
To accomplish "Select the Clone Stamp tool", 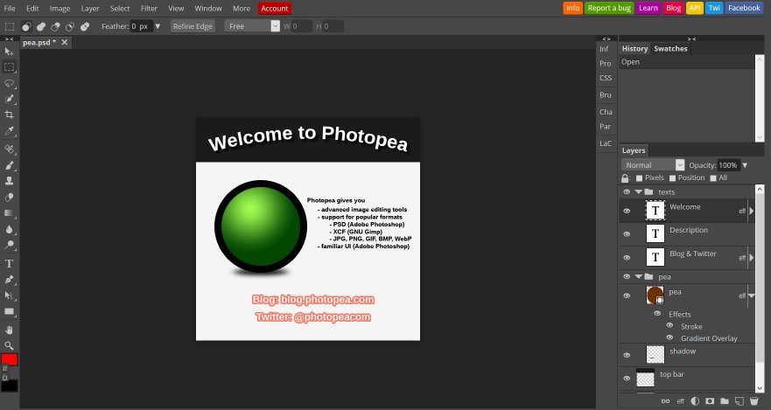I will tap(9, 181).
